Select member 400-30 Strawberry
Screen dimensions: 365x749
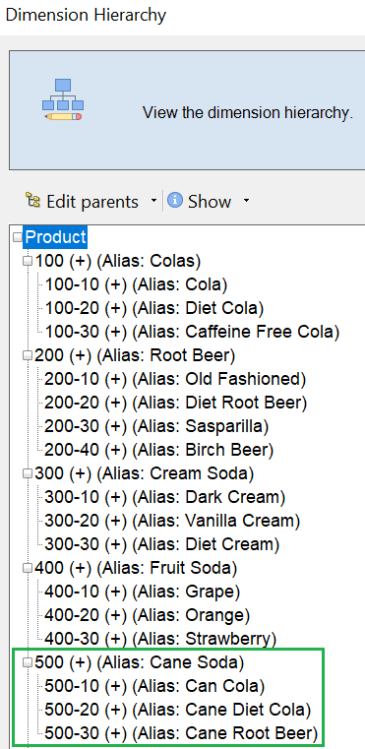point(160,639)
